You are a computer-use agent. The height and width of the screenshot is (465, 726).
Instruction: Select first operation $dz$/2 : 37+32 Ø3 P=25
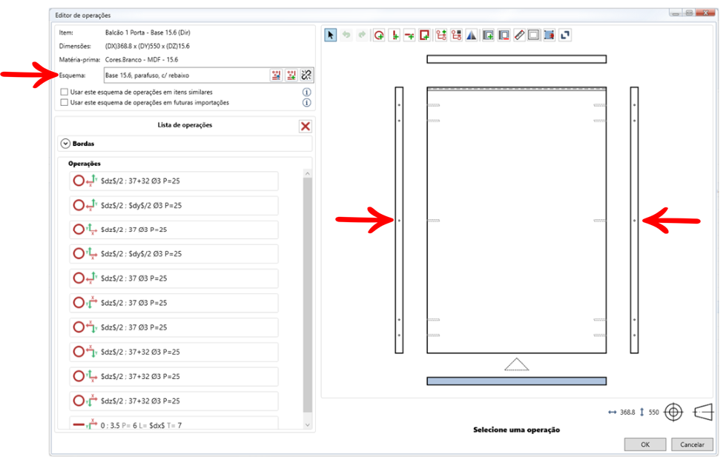click(x=174, y=181)
